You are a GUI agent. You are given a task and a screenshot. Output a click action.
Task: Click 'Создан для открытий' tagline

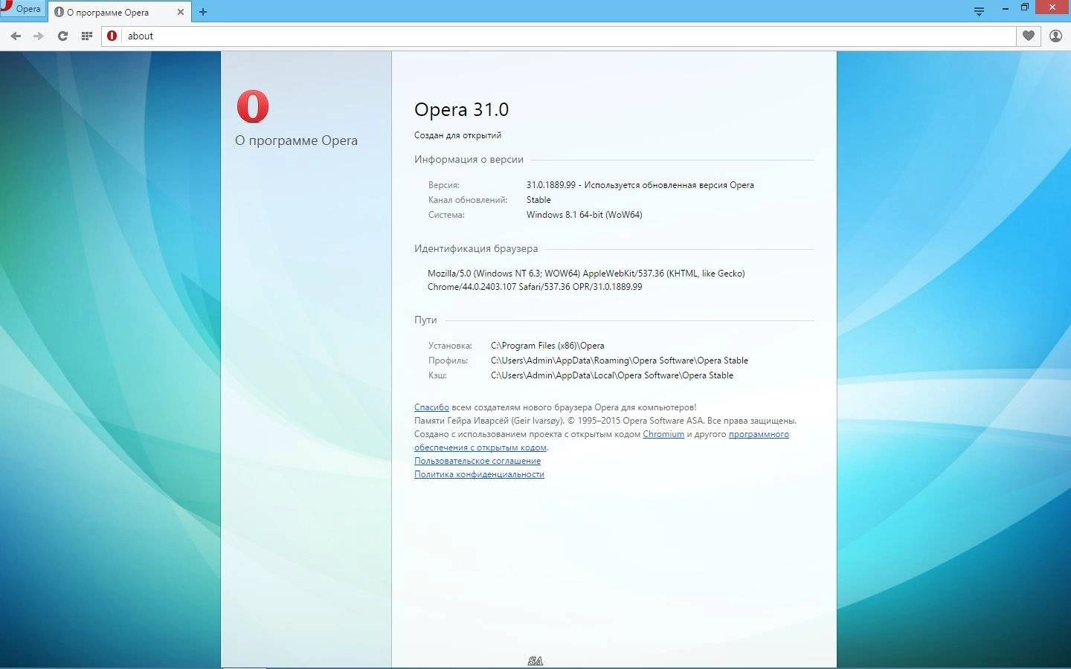click(457, 135)
